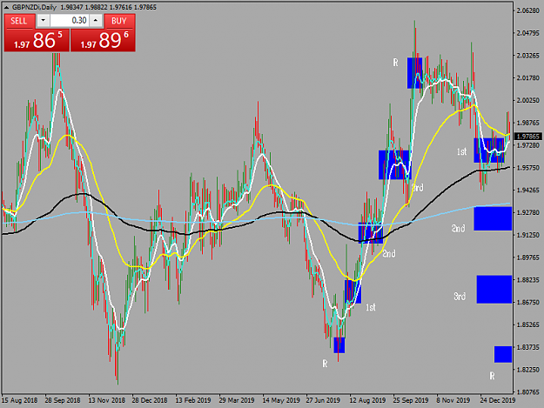
Task: Click the 2.06280 price axis label
Action: [x=527, y=10]
